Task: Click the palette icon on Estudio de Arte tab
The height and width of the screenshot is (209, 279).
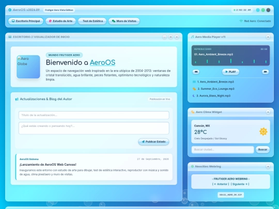Action: (x=50, y=21)
